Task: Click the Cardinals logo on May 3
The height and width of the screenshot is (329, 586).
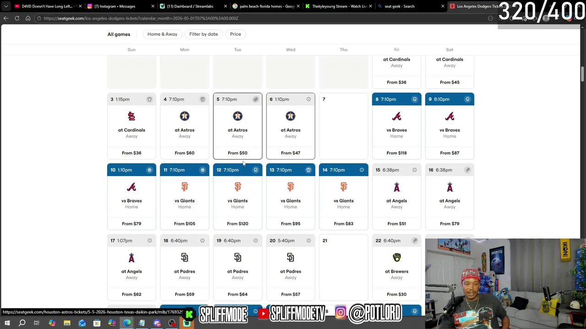Action: (x=131, y=117)
